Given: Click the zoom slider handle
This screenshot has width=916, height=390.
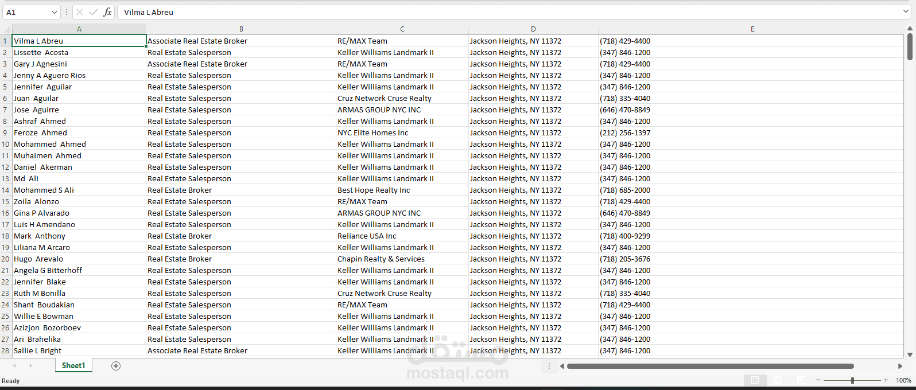Looking at the screenshot, I should click(852, 380).
